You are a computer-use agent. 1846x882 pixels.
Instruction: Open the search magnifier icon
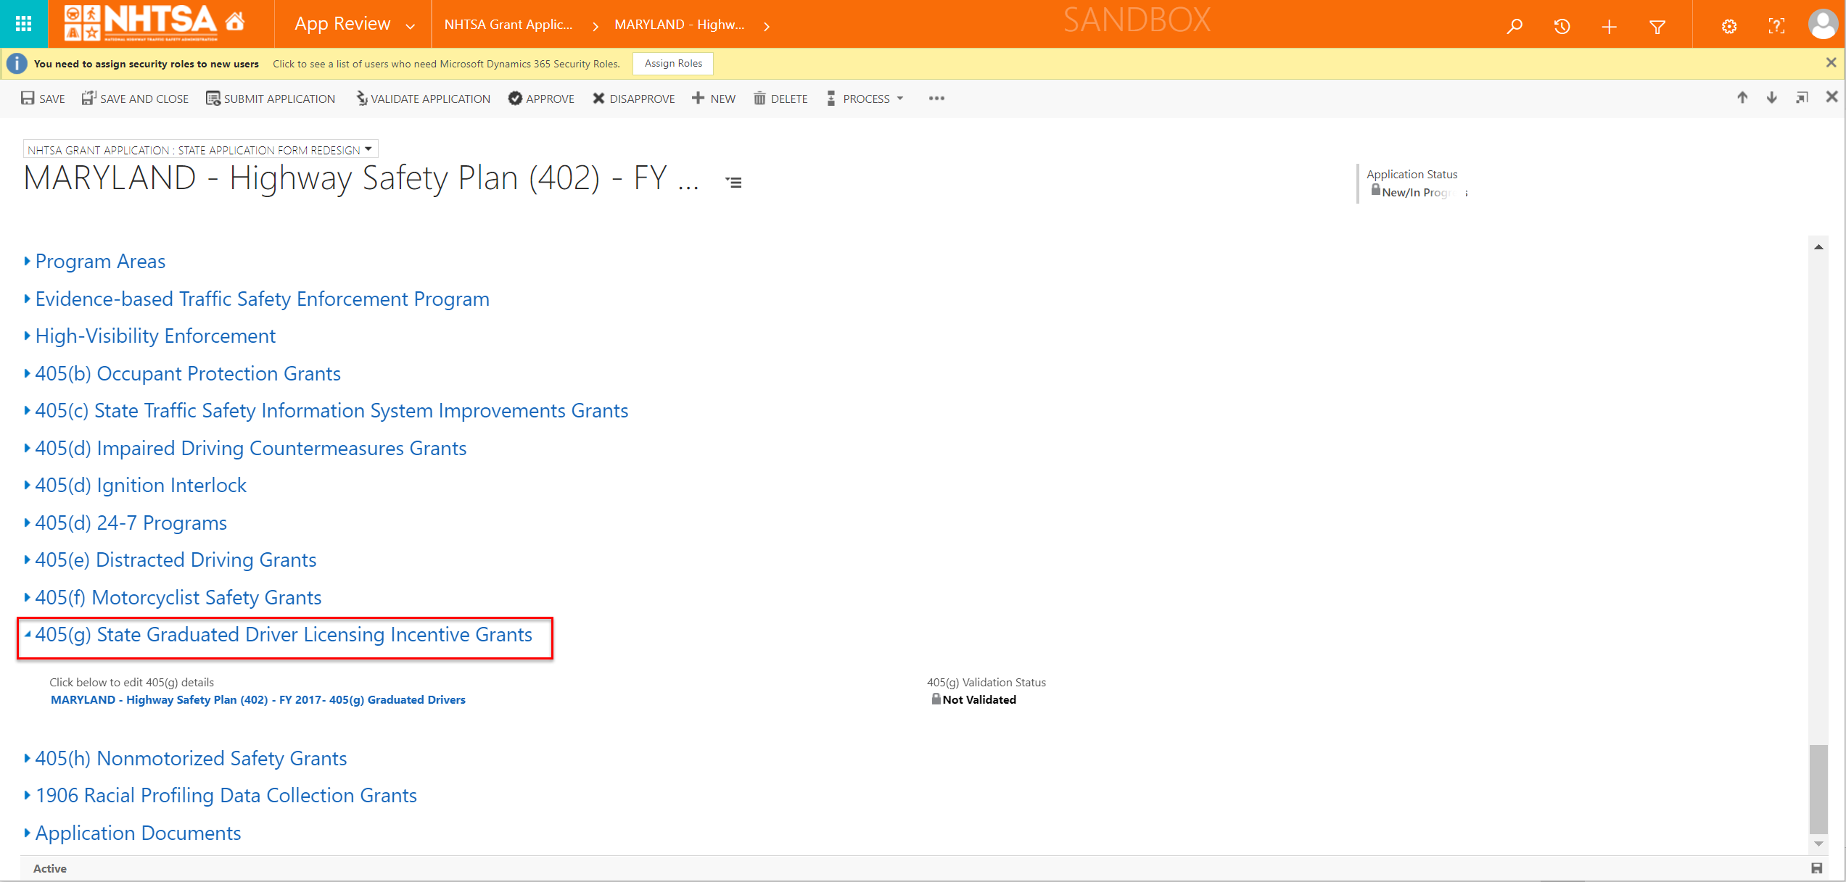(1515, 26)
